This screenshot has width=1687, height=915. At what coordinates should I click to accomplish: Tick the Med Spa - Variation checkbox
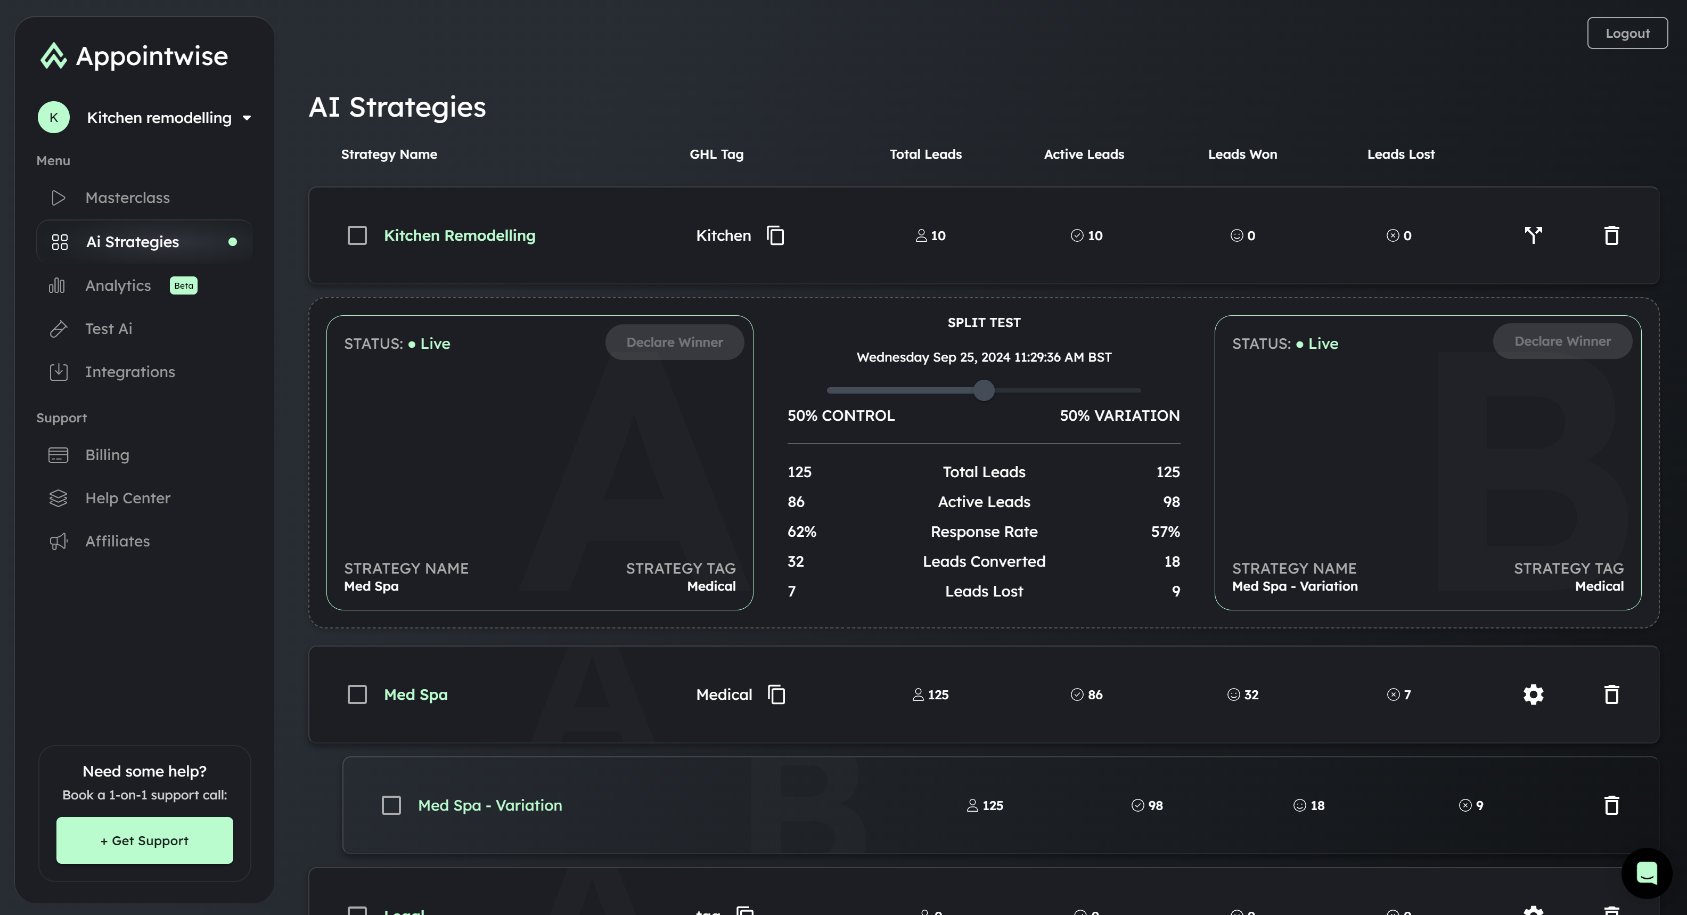tap(391, 805)
